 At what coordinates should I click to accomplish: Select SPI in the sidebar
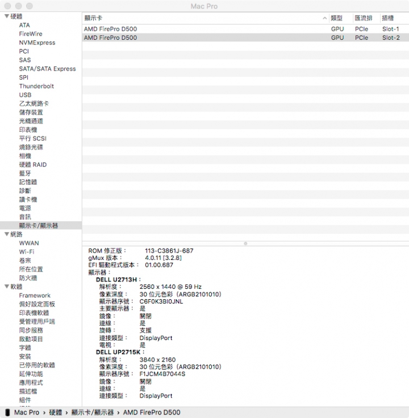point(24,77)
